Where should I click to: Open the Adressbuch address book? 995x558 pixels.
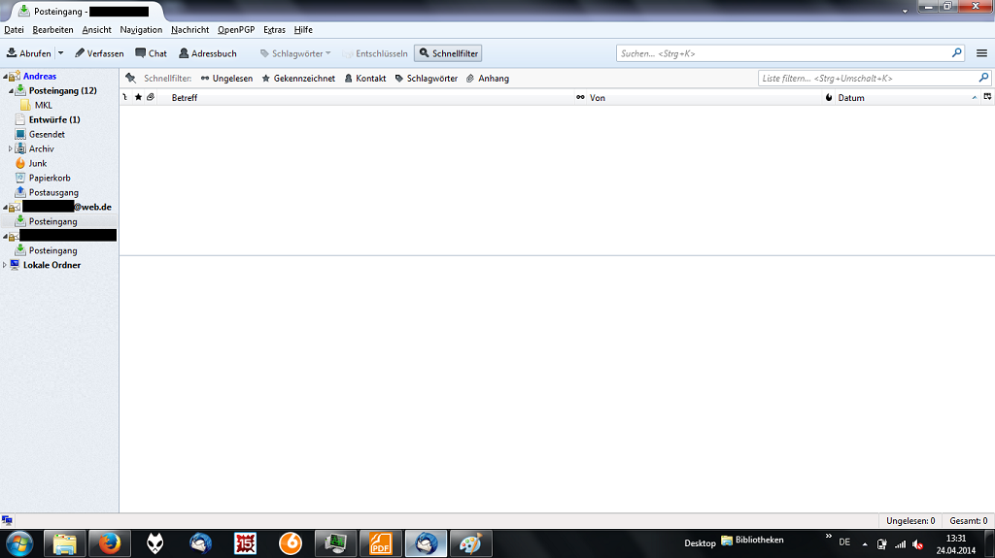(208, 53)
